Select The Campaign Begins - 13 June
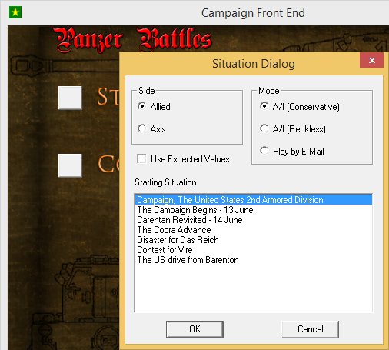 (x=254, y=210)
